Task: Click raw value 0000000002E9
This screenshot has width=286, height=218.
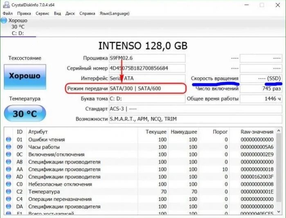Action: click(257, 154)
